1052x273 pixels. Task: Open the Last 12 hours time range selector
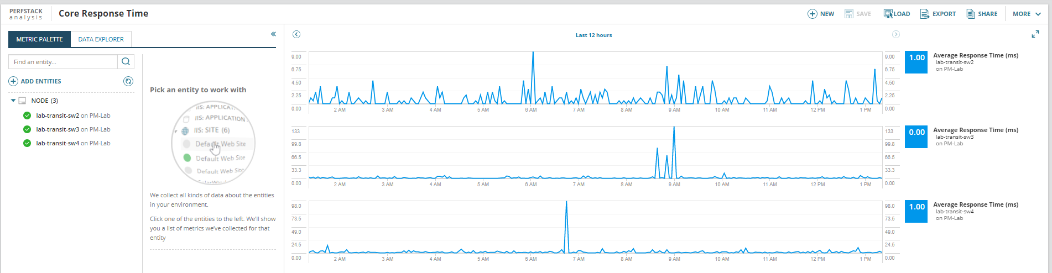point(593,35)
